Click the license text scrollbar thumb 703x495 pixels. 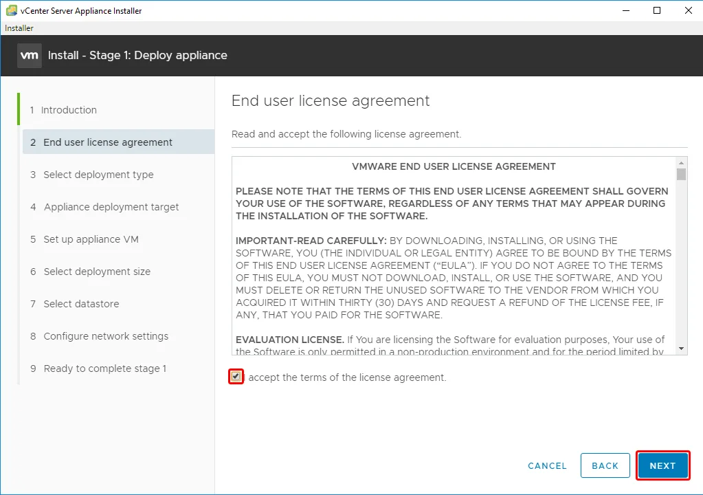coord(682,174)
